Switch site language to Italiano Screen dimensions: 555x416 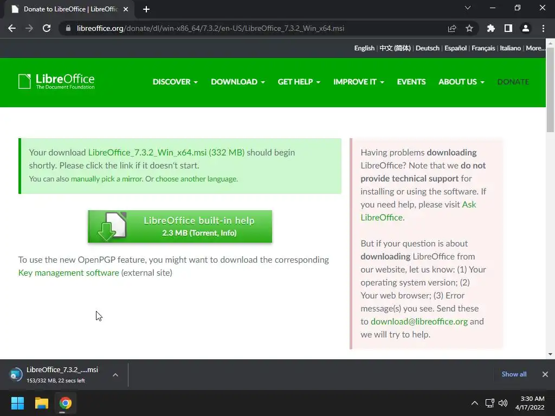[510, 48]
